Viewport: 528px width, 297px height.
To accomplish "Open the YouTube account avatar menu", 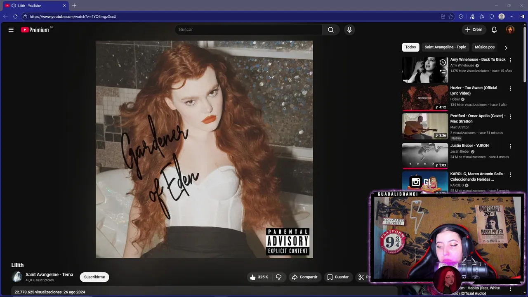I will 510,30.
